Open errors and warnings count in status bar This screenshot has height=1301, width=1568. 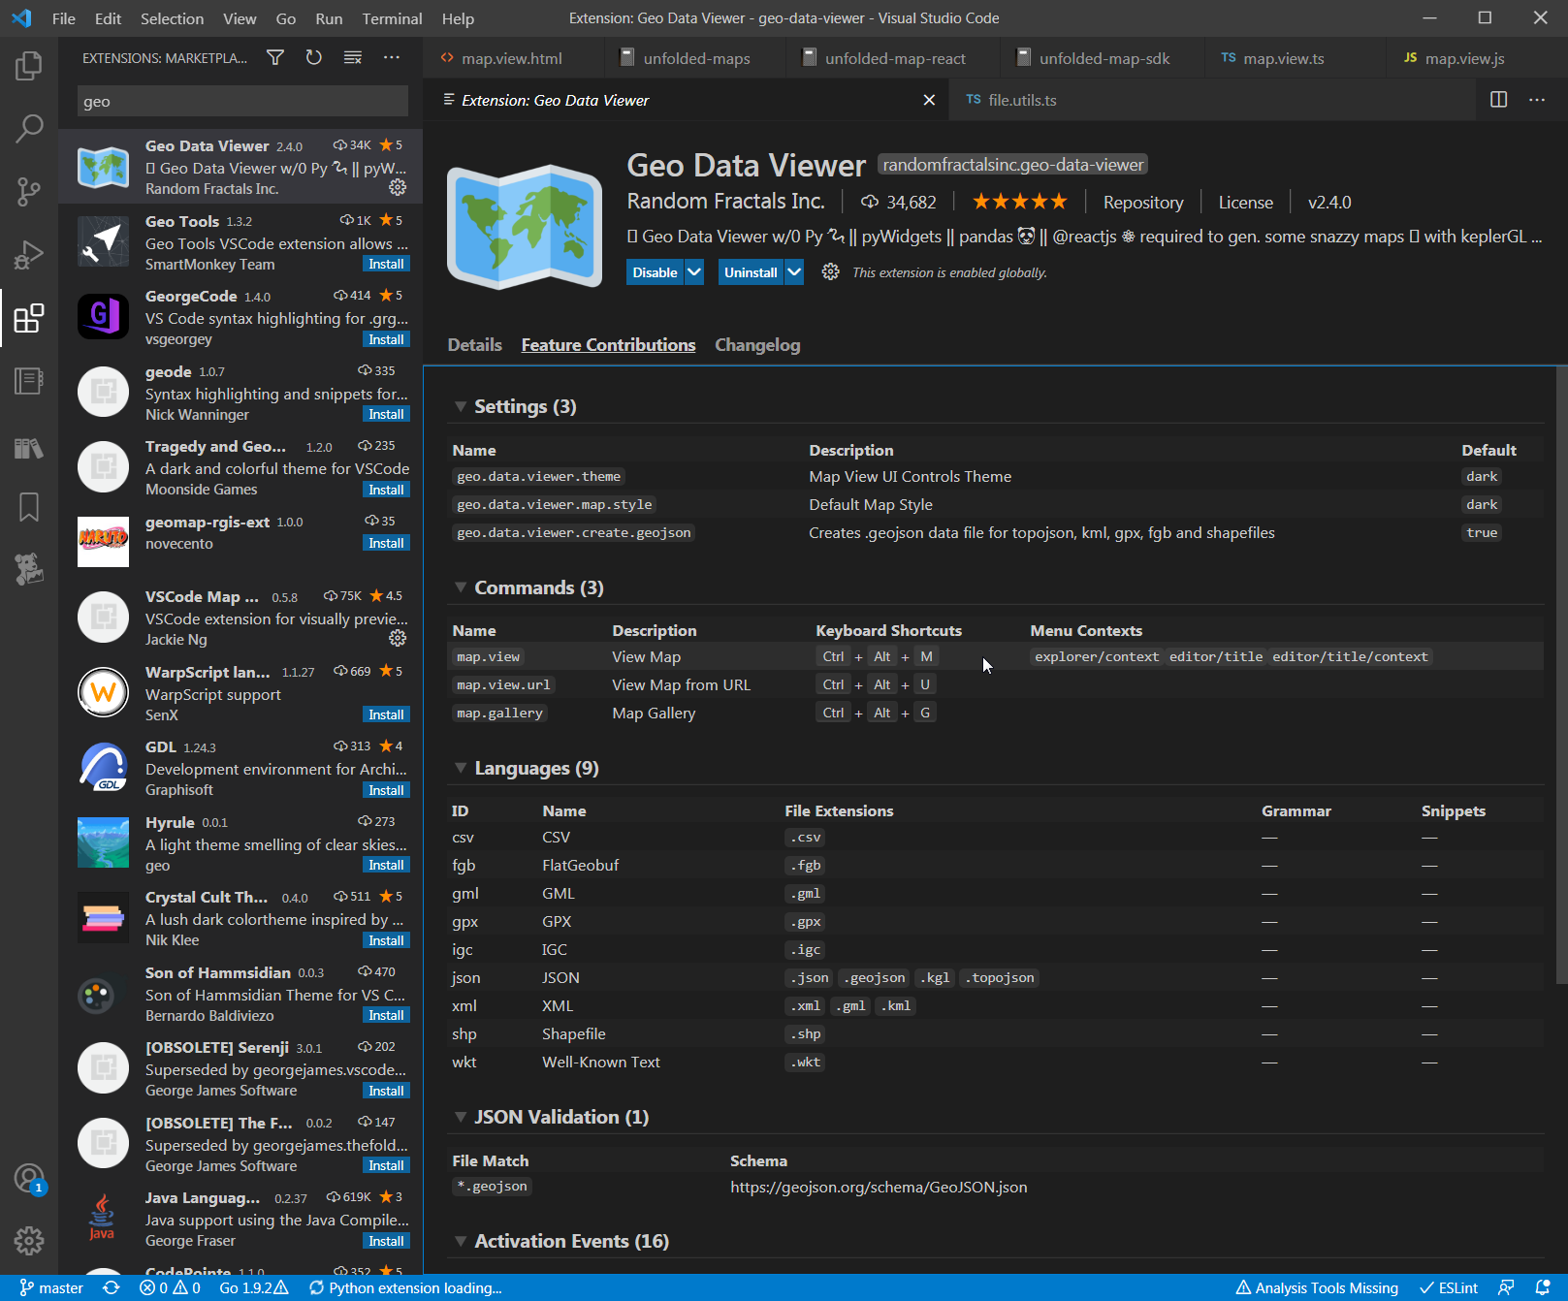(x=170, y=1287)
